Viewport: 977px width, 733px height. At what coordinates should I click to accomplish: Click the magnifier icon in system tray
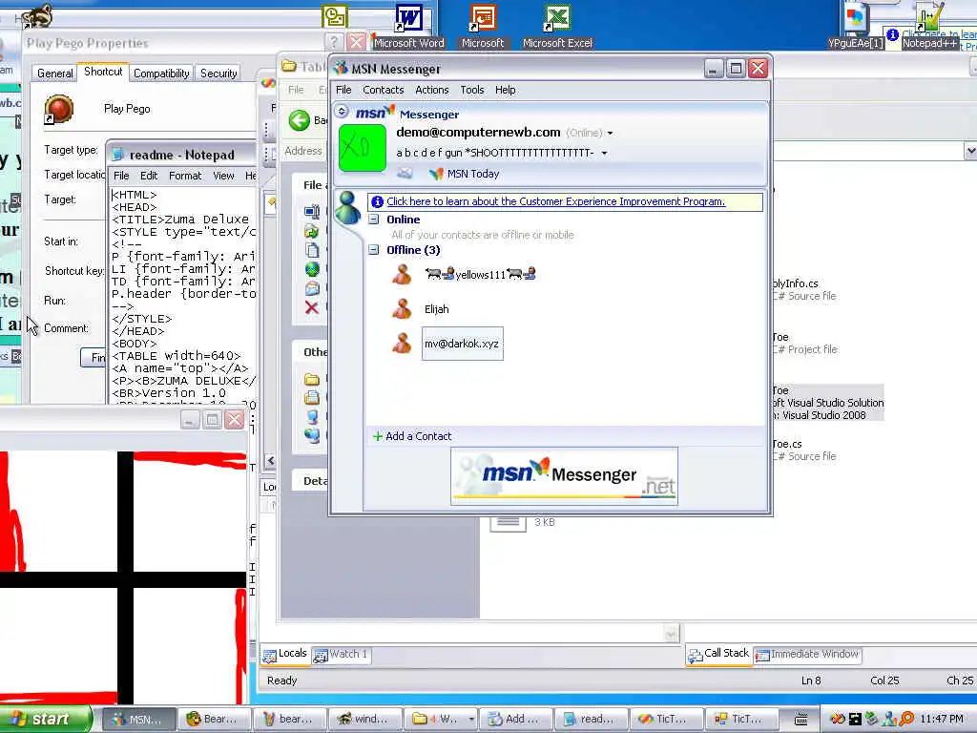tap(906, 719)
